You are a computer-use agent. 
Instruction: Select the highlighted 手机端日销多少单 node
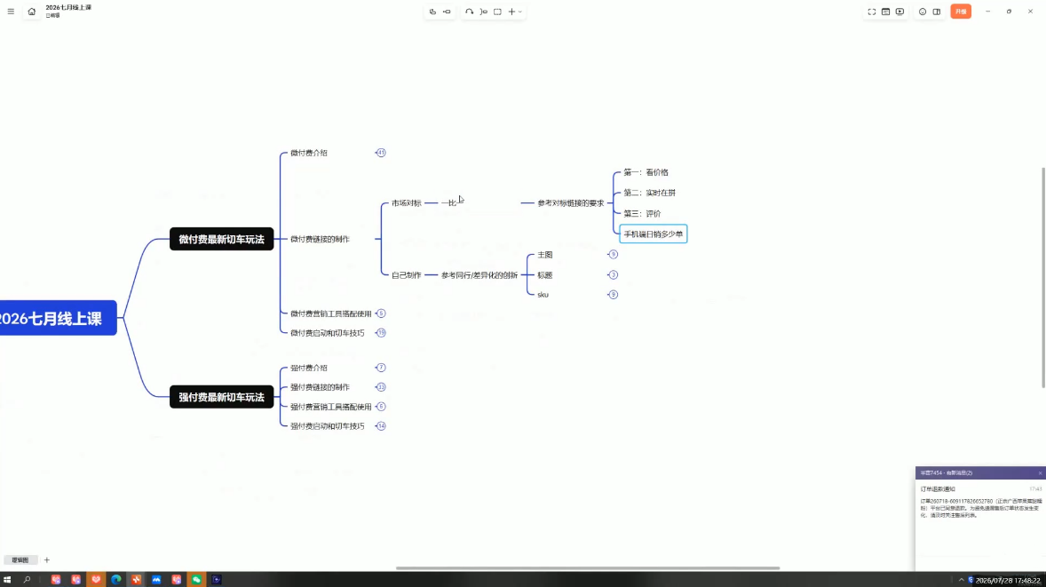click(653, 234)
